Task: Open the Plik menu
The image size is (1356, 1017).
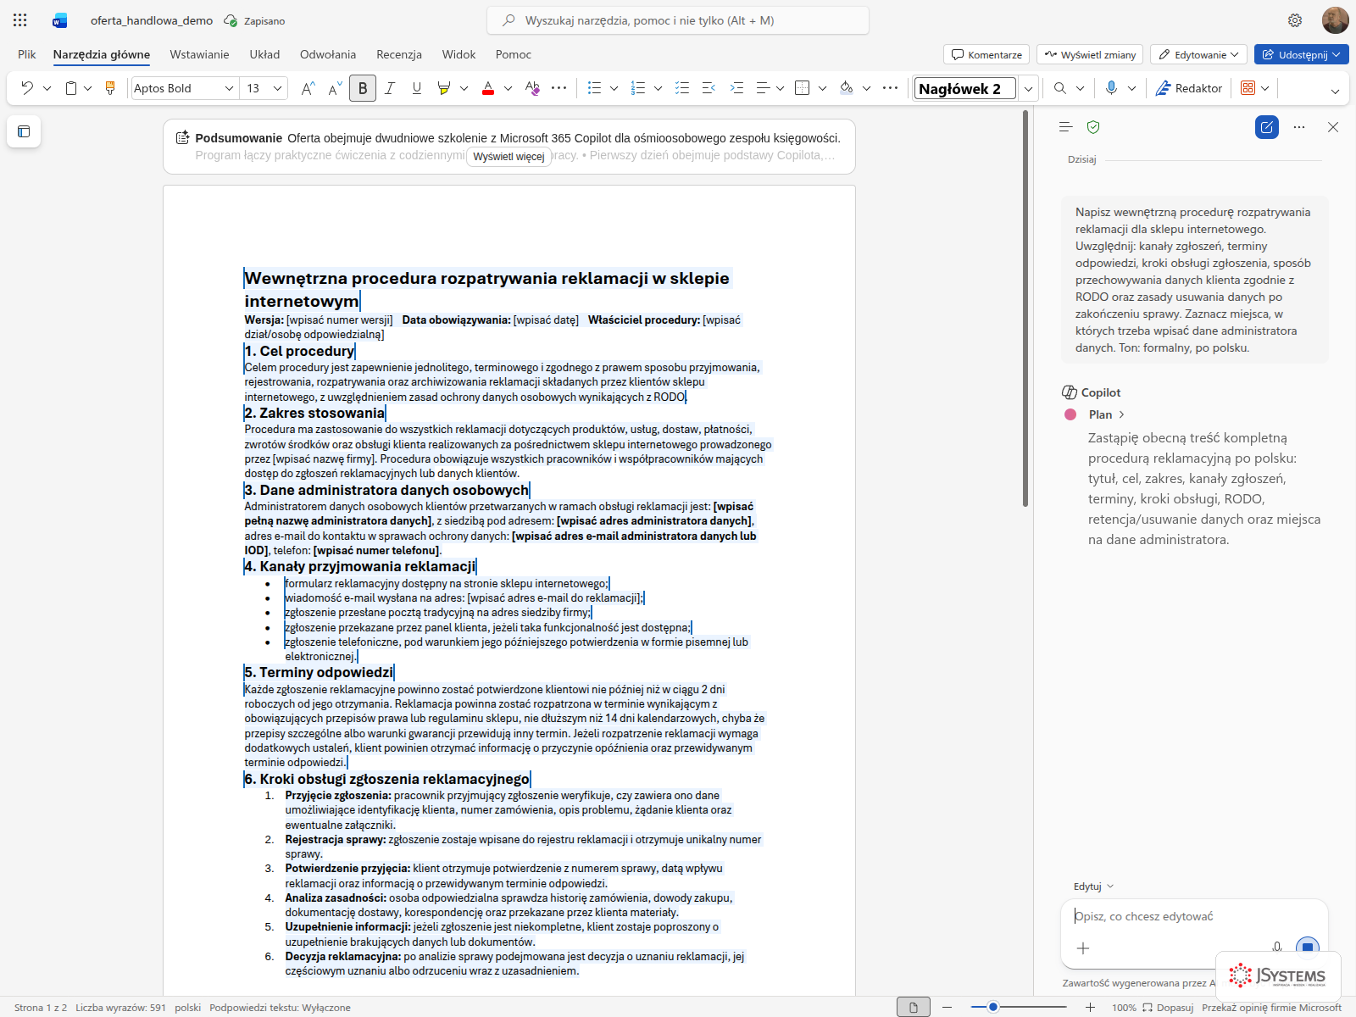Action: tap(27, 54)
